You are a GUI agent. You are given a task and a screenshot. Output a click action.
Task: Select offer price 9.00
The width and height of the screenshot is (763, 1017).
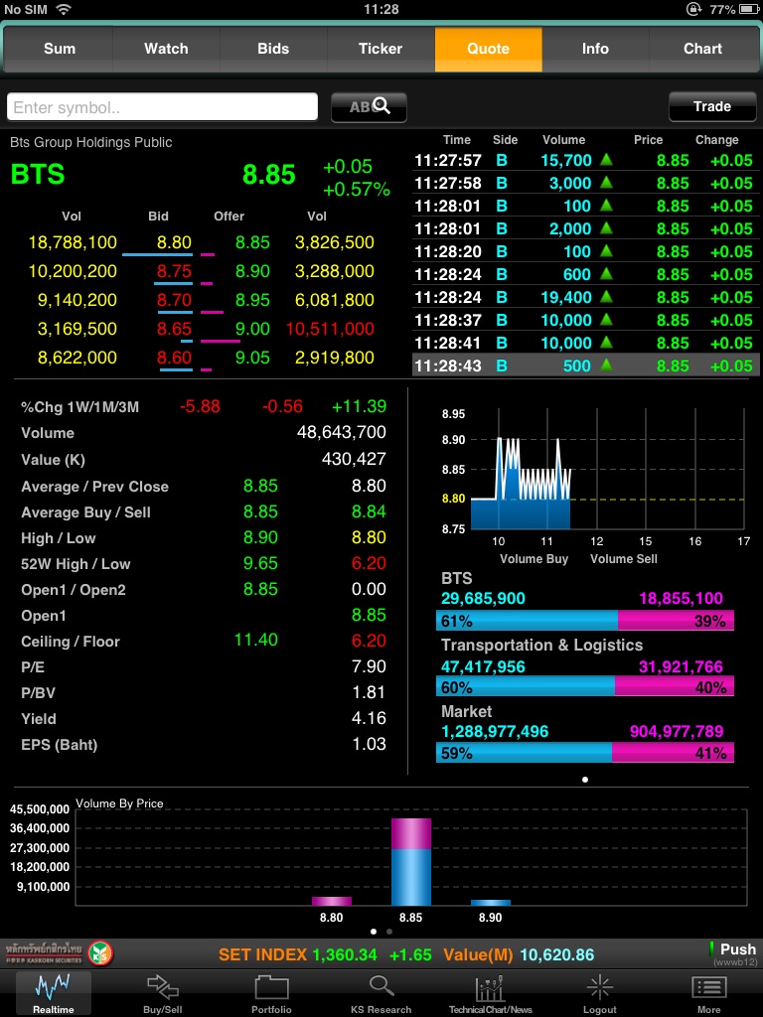tap(252, 329)
